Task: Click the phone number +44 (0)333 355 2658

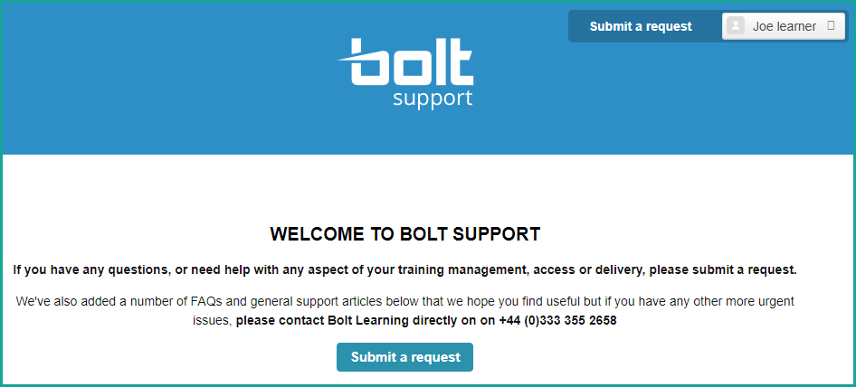Action: pos(557,320)
